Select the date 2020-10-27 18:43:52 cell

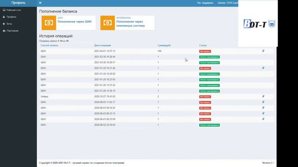coord(105,96)
